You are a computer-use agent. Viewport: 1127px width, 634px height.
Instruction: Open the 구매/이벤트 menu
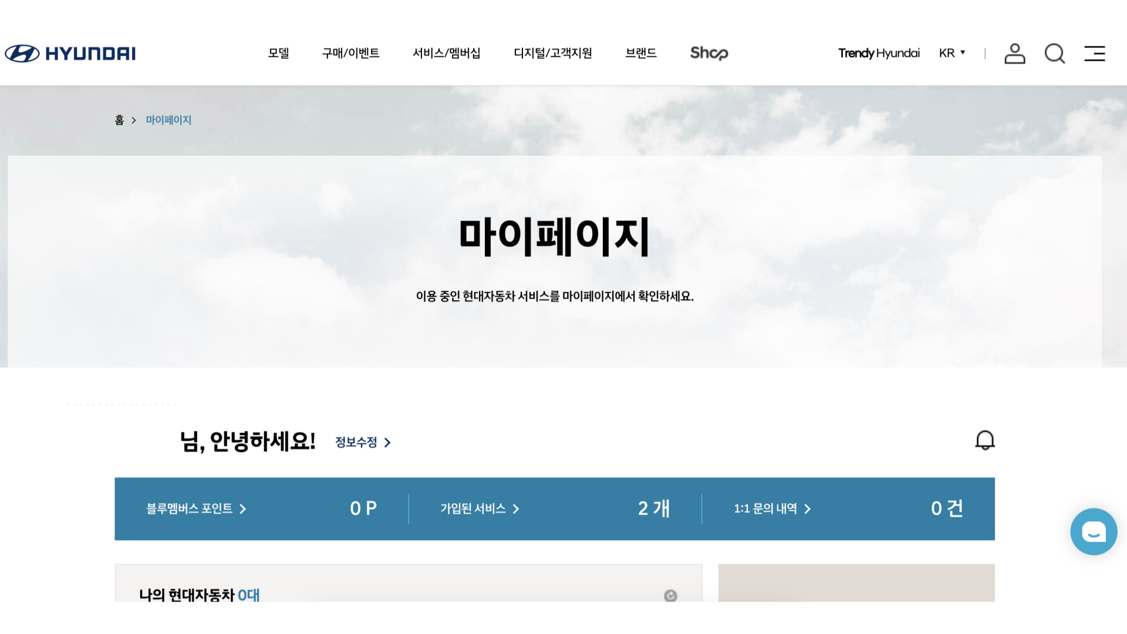point(350,53)
